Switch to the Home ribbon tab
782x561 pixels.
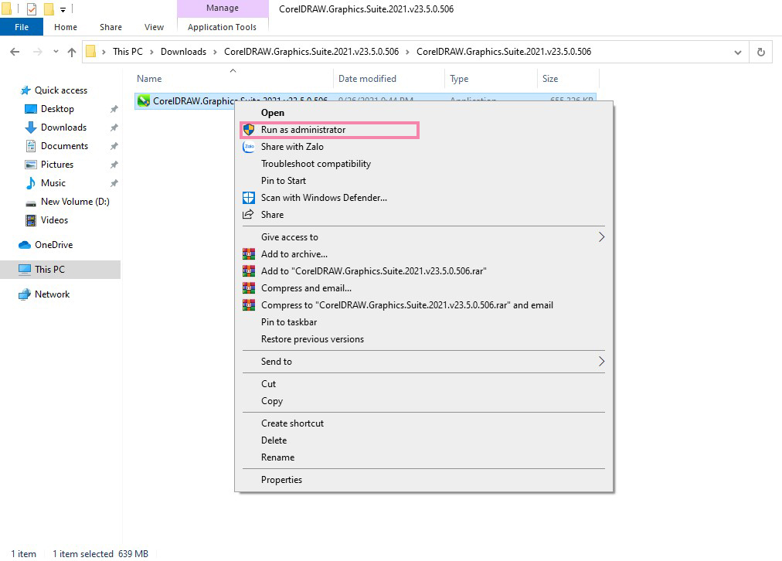click(x=66, y=27)
